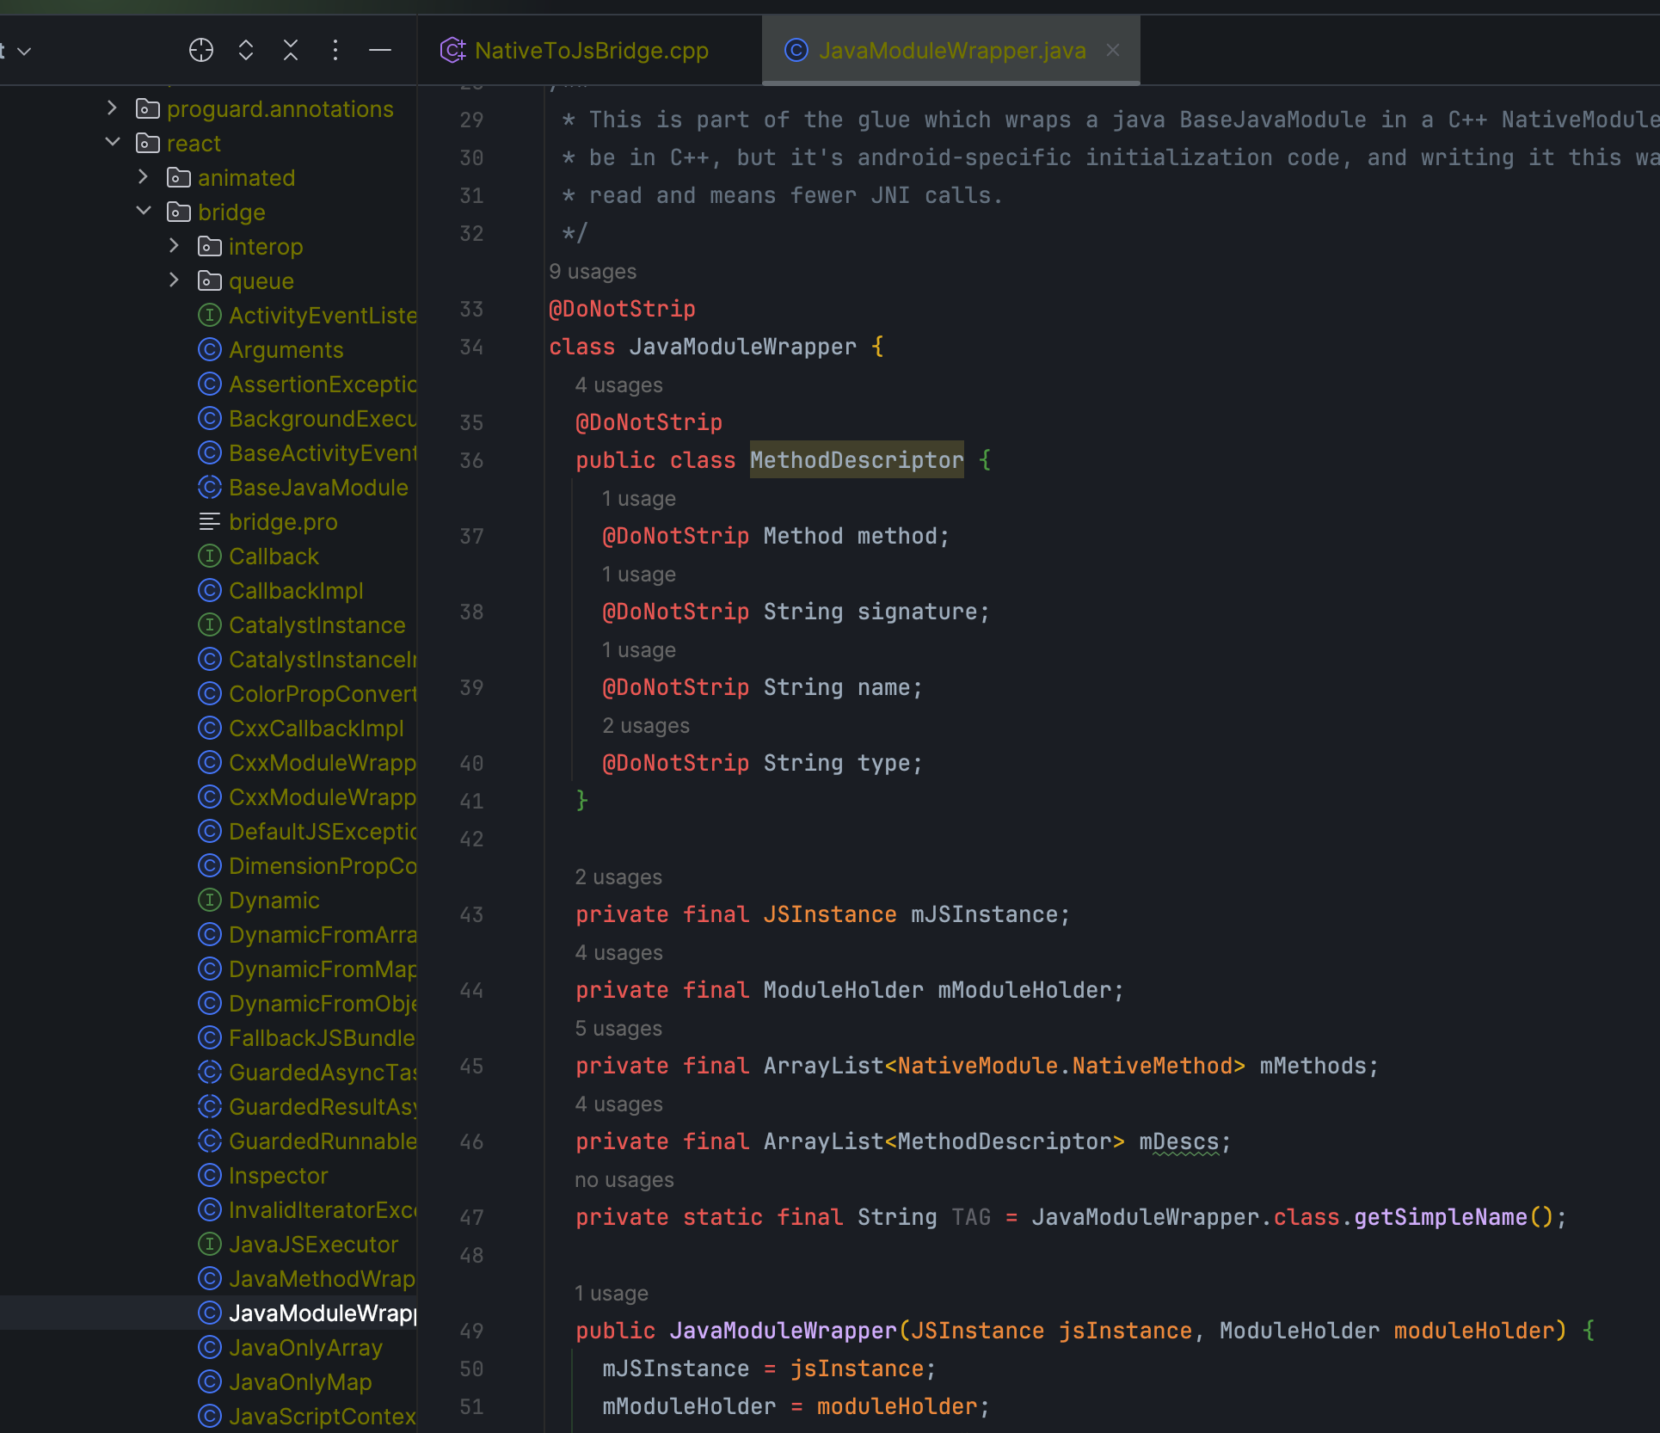Click the BackgroundExecutor class icon
The height and width of the screenshot is (1433, 1660).
210,419
